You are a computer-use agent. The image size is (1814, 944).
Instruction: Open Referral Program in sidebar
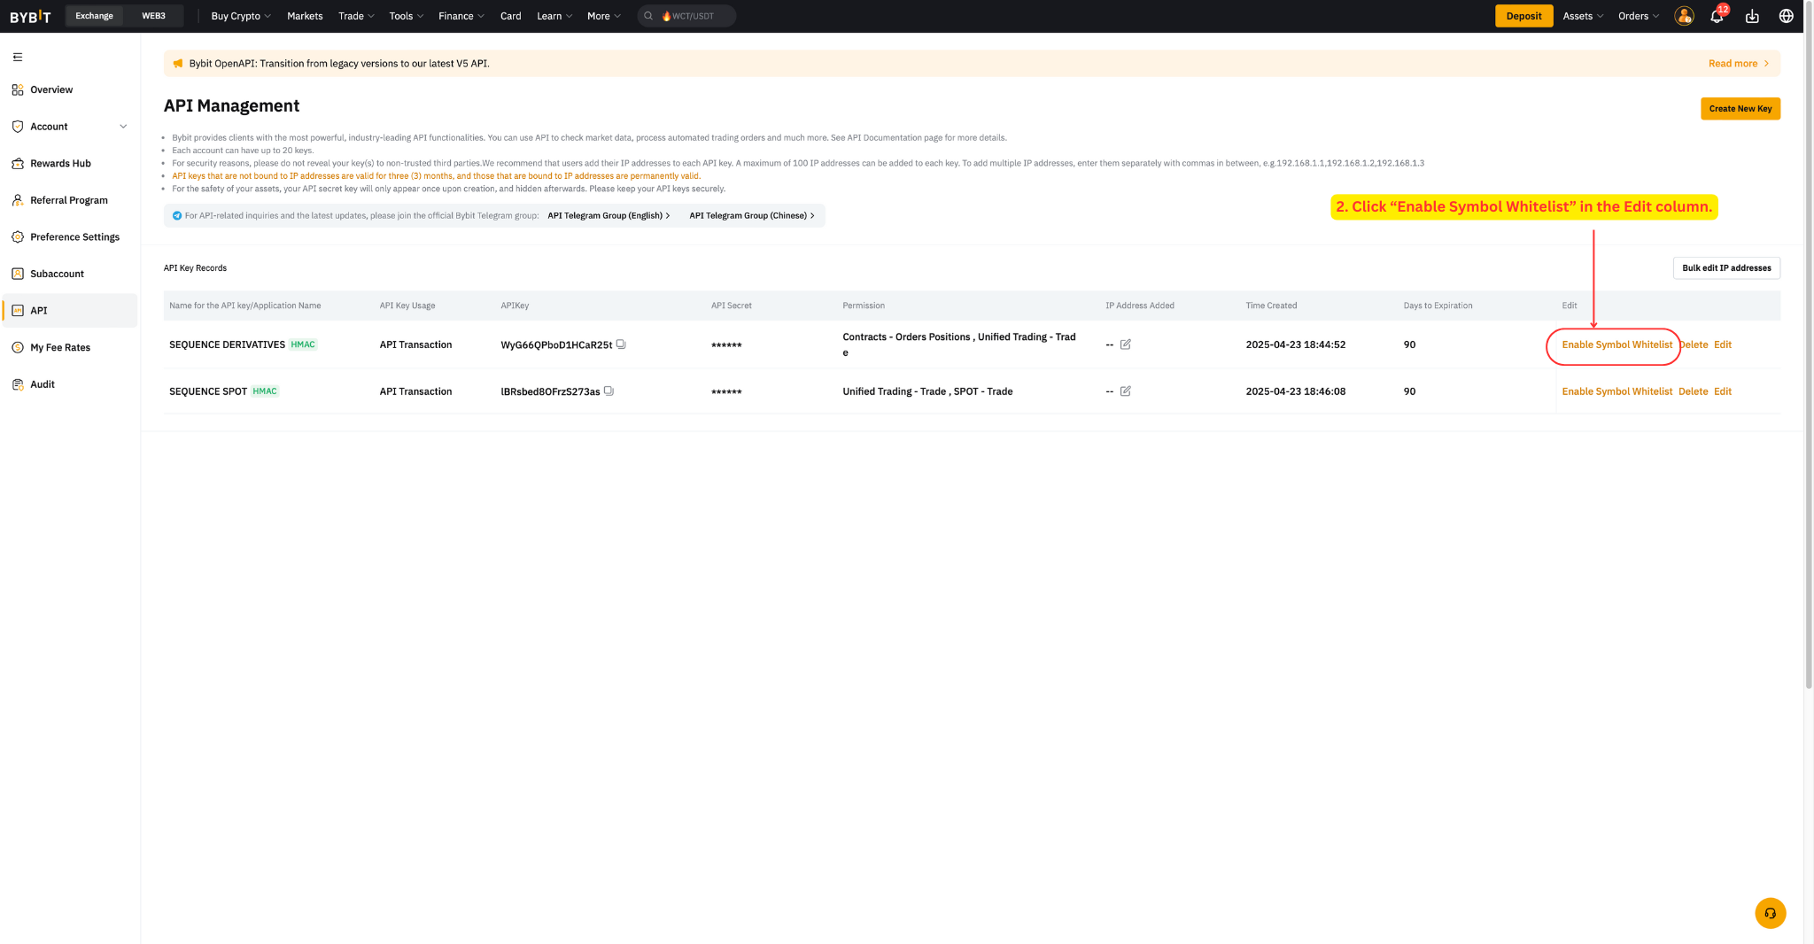click(x=69, y=200)
